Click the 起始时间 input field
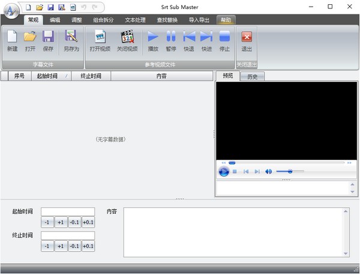The width and height of the screenshot is (360, 274). click(x=68, y=212)
